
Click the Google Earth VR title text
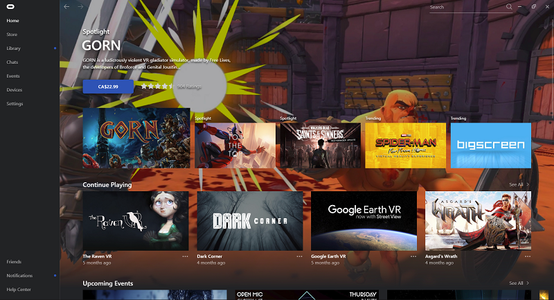click(x=328, y=256)
